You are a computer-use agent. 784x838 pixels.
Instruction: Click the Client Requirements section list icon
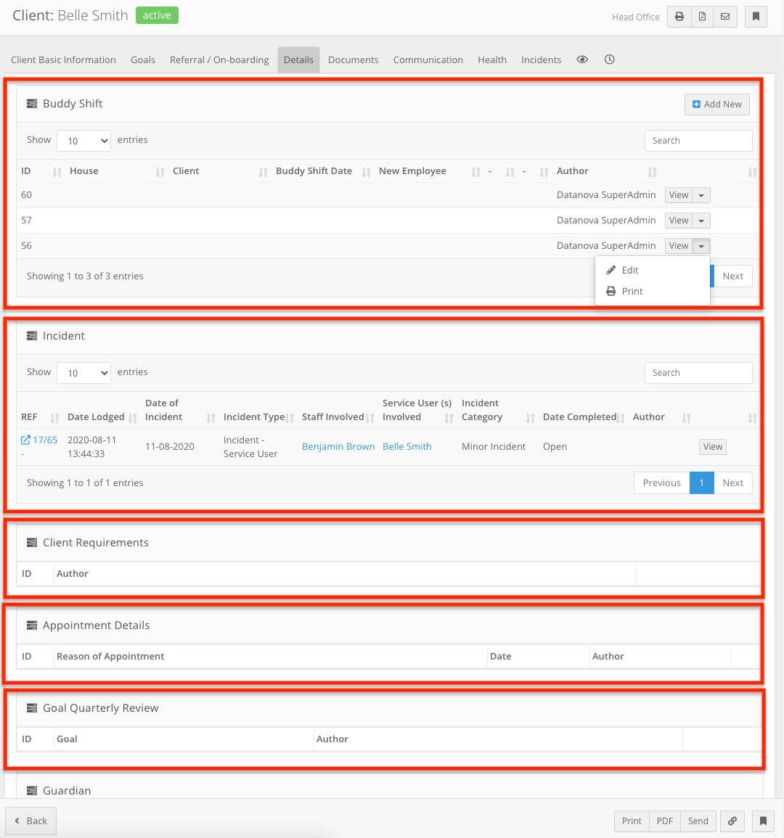coord(32,543)
